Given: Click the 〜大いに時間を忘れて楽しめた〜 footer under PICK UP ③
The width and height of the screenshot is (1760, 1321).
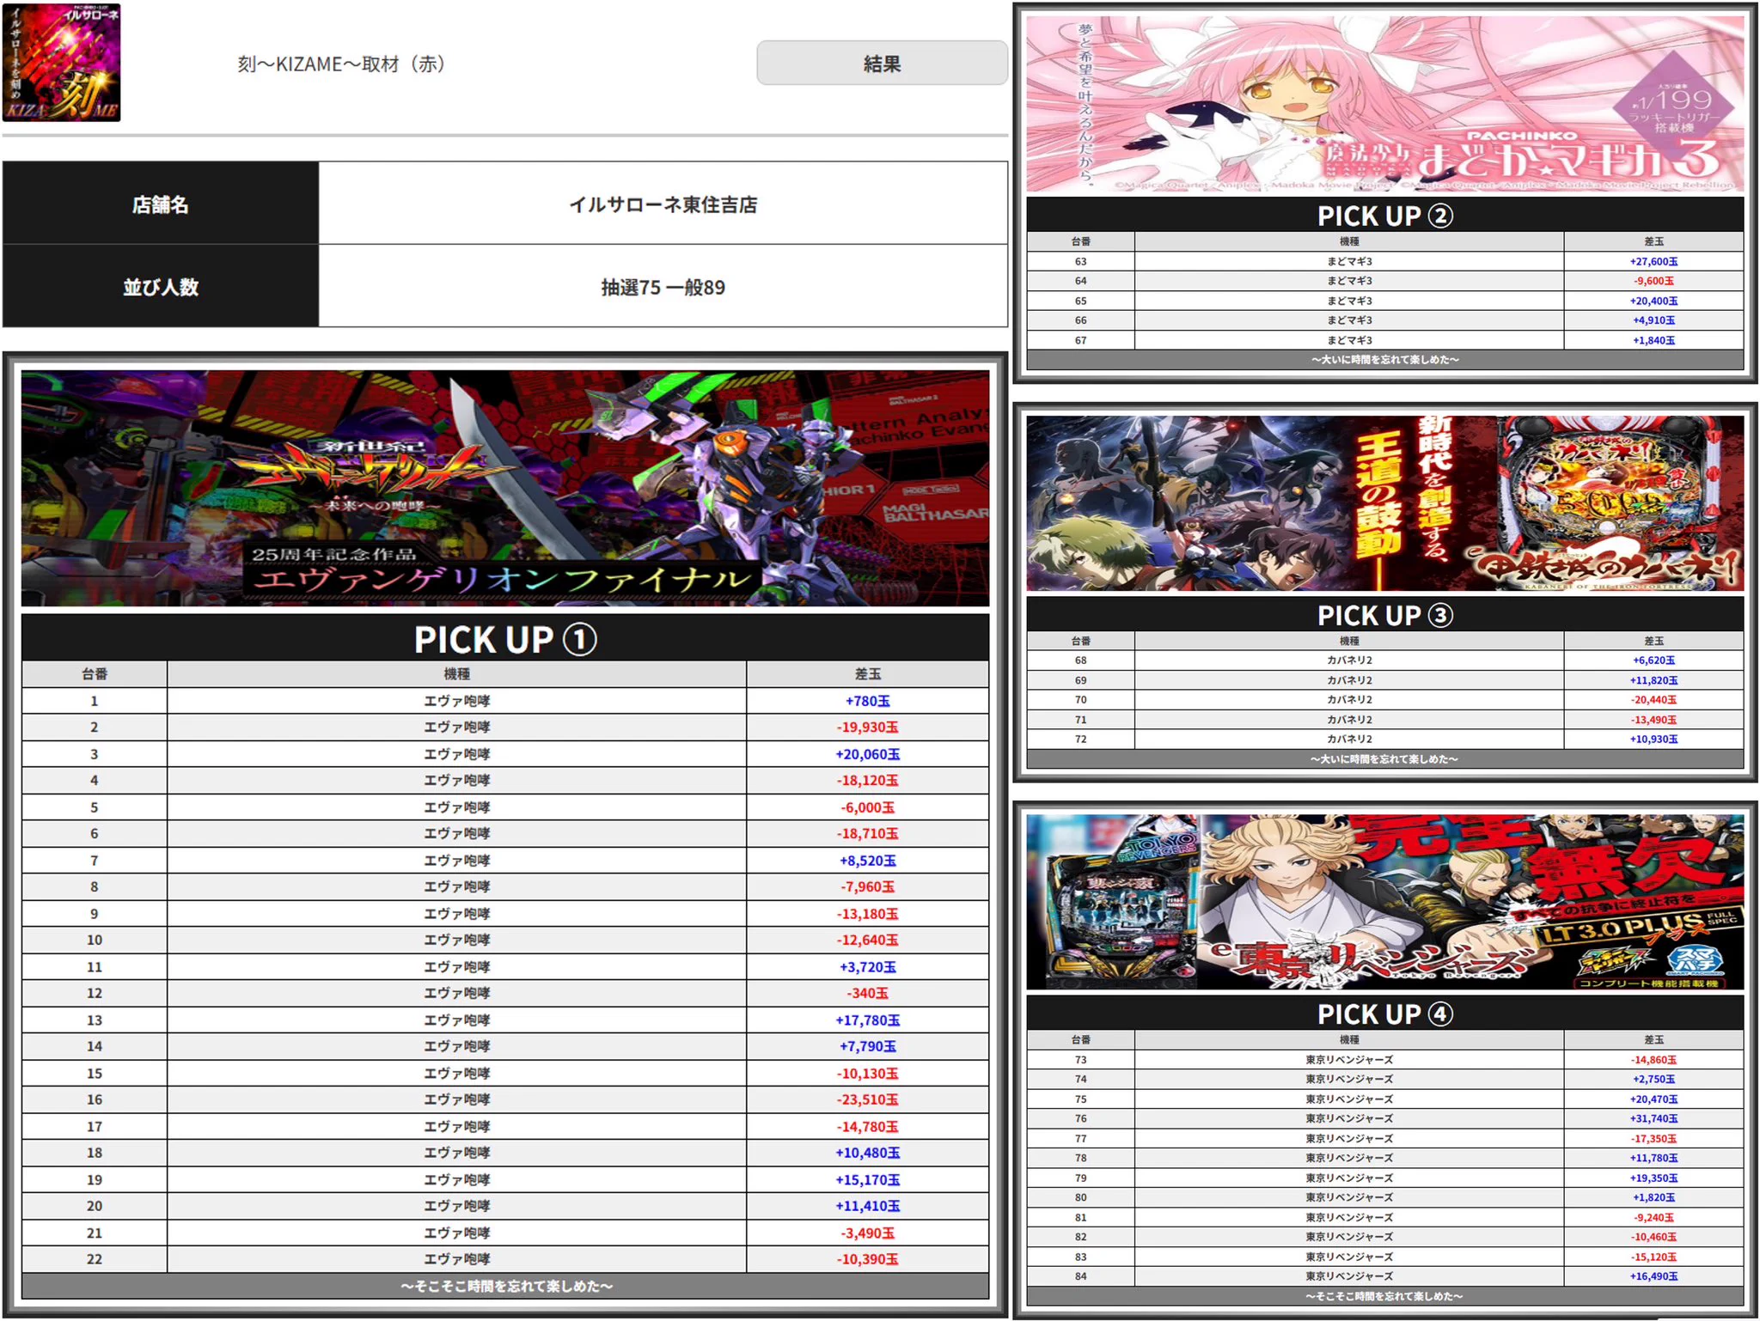Looking at the screenshot, I should (x=1385, y=759).
